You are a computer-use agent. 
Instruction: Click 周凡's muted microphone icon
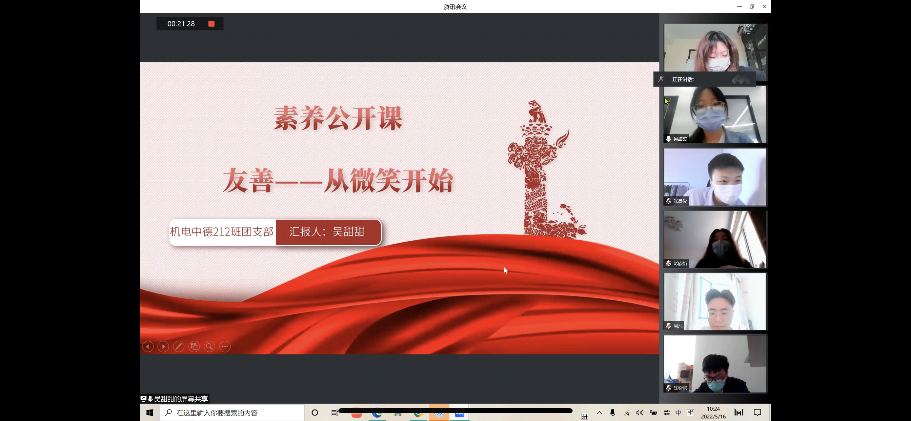click(668, 326)
